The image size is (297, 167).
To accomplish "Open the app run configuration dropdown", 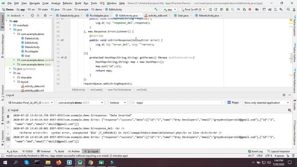I will (x=170, y=9).
